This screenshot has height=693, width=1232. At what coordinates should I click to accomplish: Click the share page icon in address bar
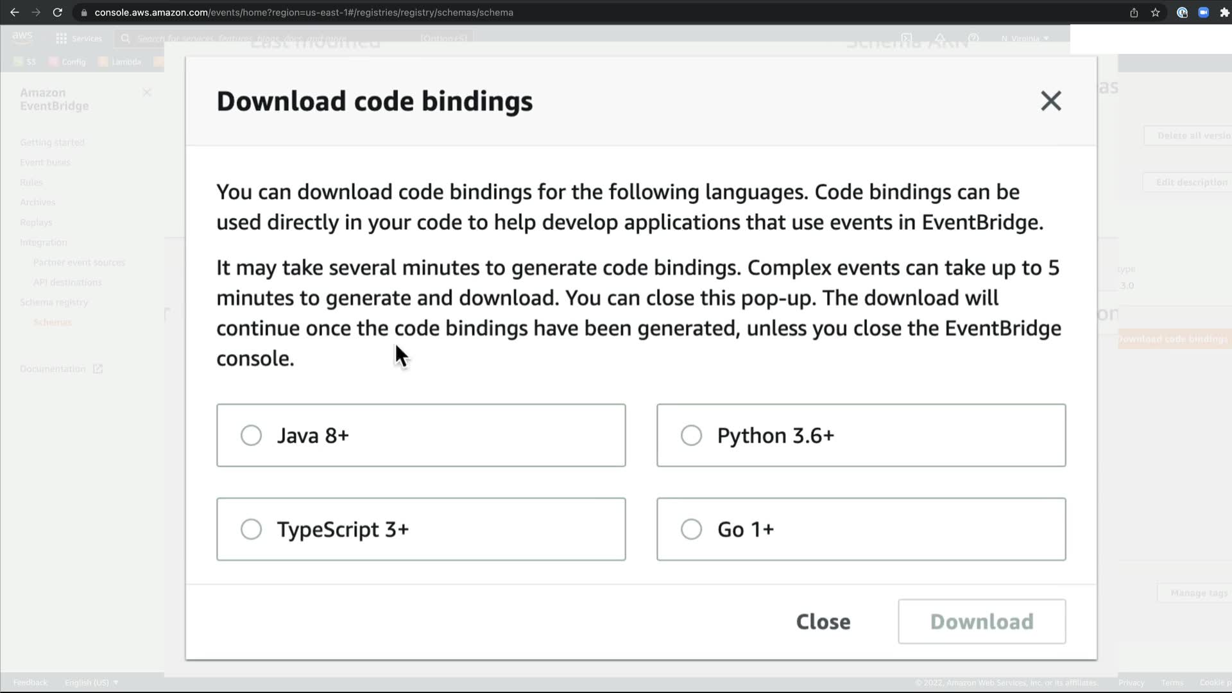point(1134,12)
